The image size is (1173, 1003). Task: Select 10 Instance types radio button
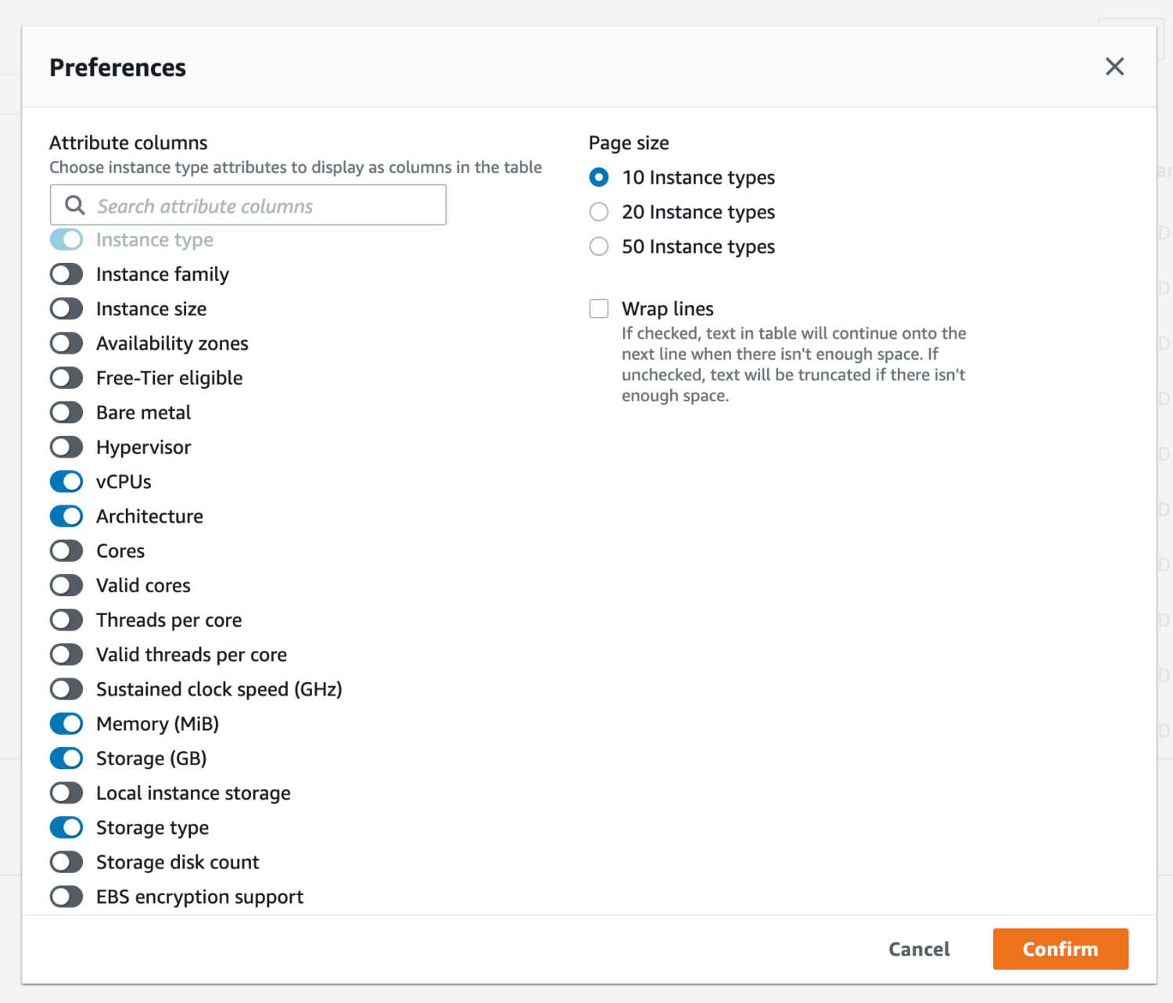pyautogui.click(x=599, y=178)
